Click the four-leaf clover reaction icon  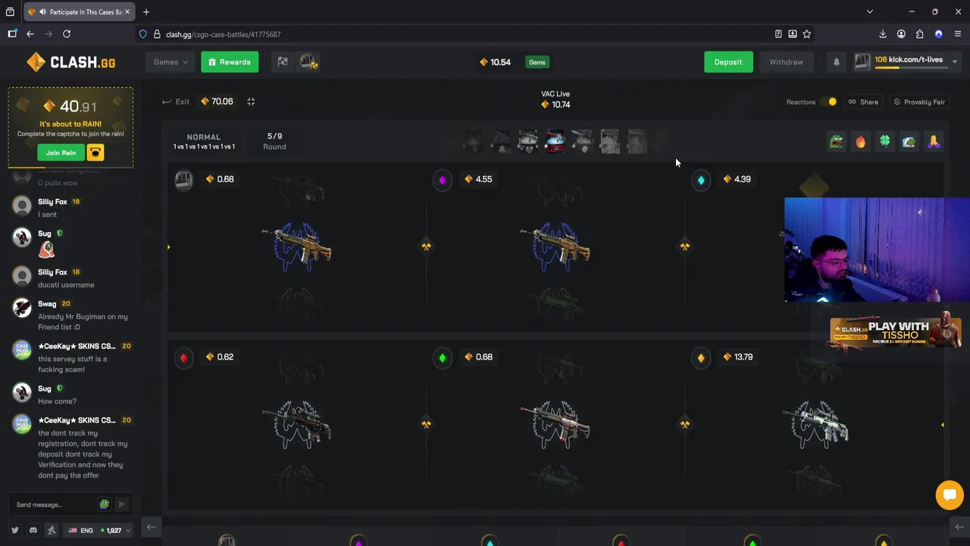pyautogui.click(x=884, y=141)
